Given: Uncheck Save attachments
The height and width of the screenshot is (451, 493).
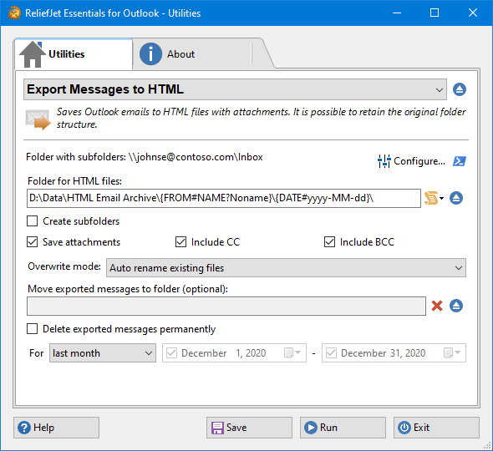Looking at the screenshot, I should tap(32, 242).
